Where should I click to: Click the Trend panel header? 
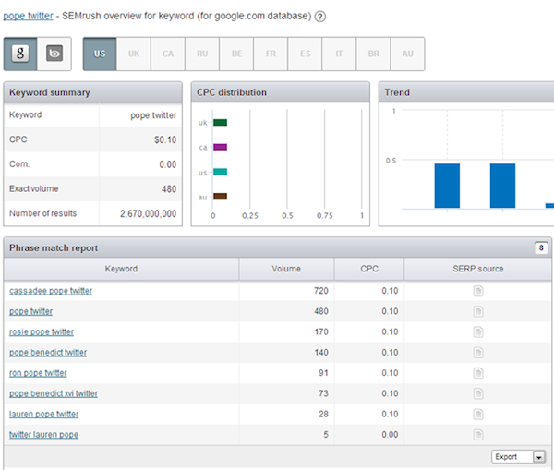pos(466,92)
